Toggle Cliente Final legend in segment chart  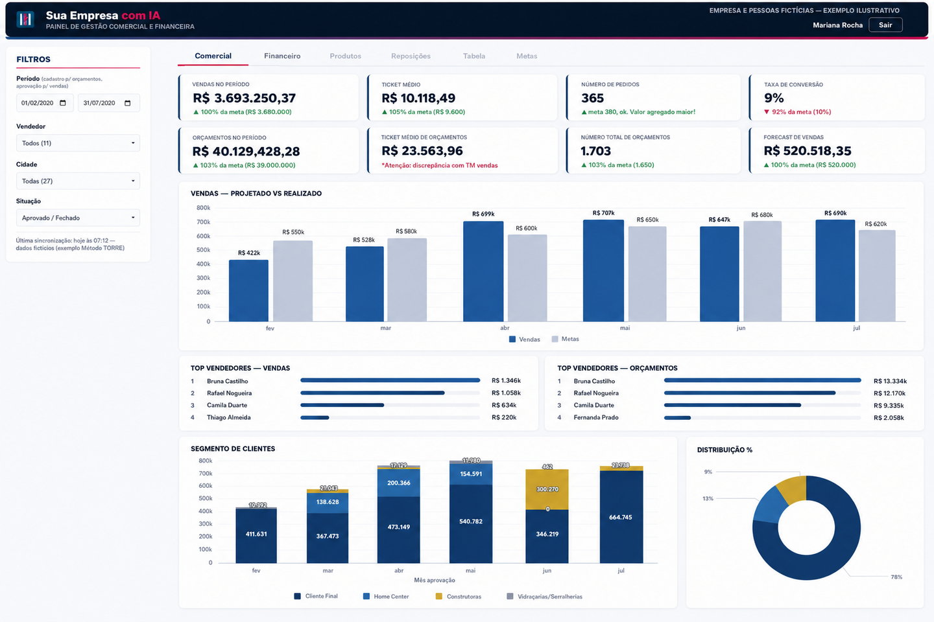[x=316, y=596]
